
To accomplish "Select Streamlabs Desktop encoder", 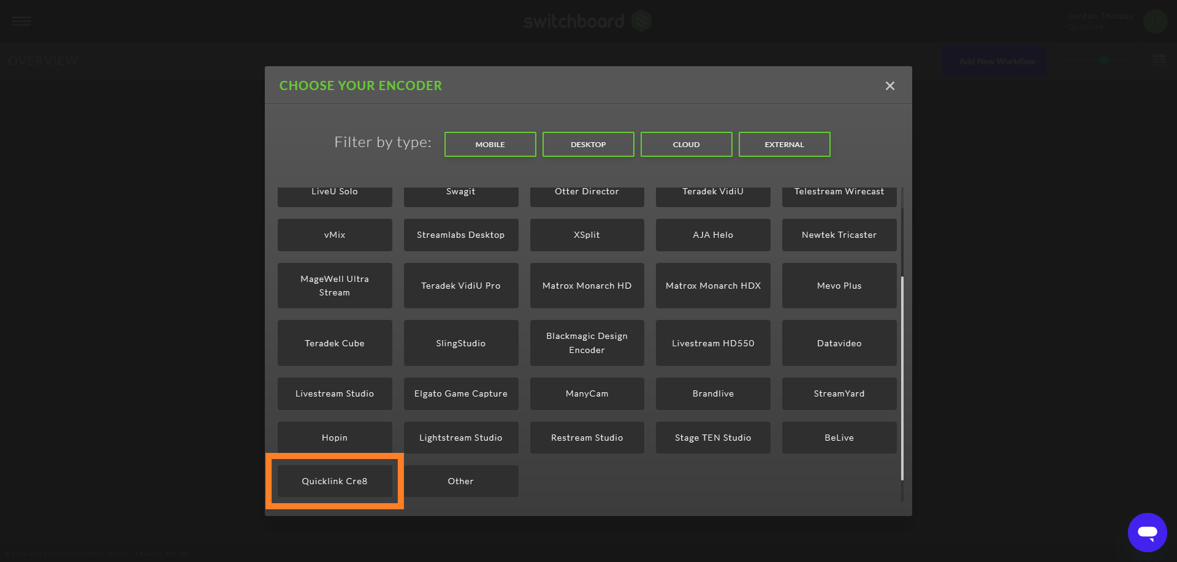I will click(461, 235).
